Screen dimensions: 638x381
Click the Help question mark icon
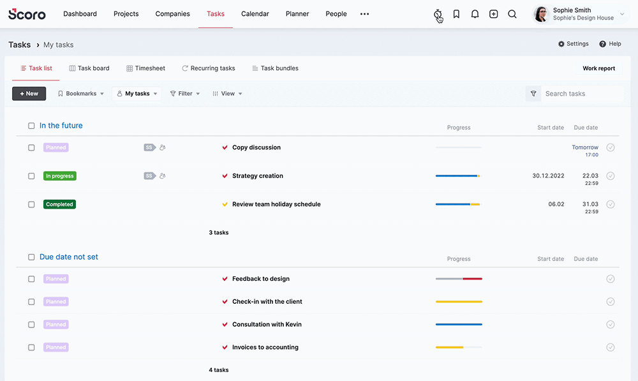click(x=603, y=44)
